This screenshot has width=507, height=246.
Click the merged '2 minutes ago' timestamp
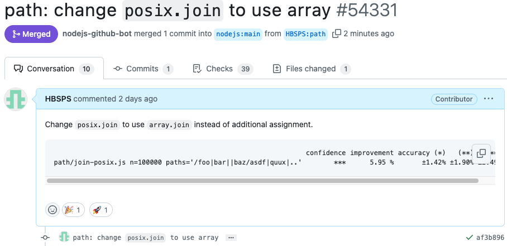pos(369,33)
